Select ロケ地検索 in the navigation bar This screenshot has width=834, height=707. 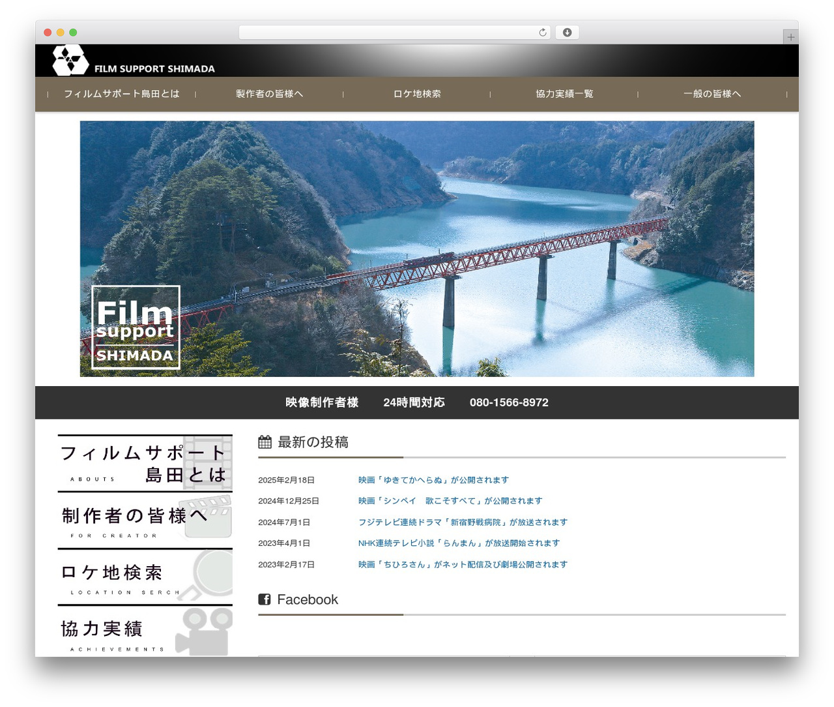coord(417,94)
